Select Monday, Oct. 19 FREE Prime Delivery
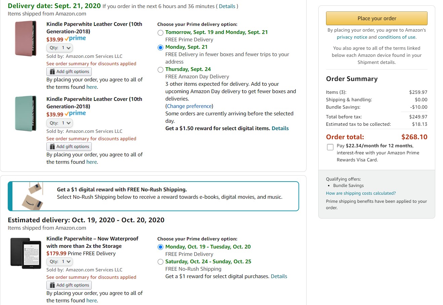Viewport: 443px width, 305px height. (x=161, y=247)
